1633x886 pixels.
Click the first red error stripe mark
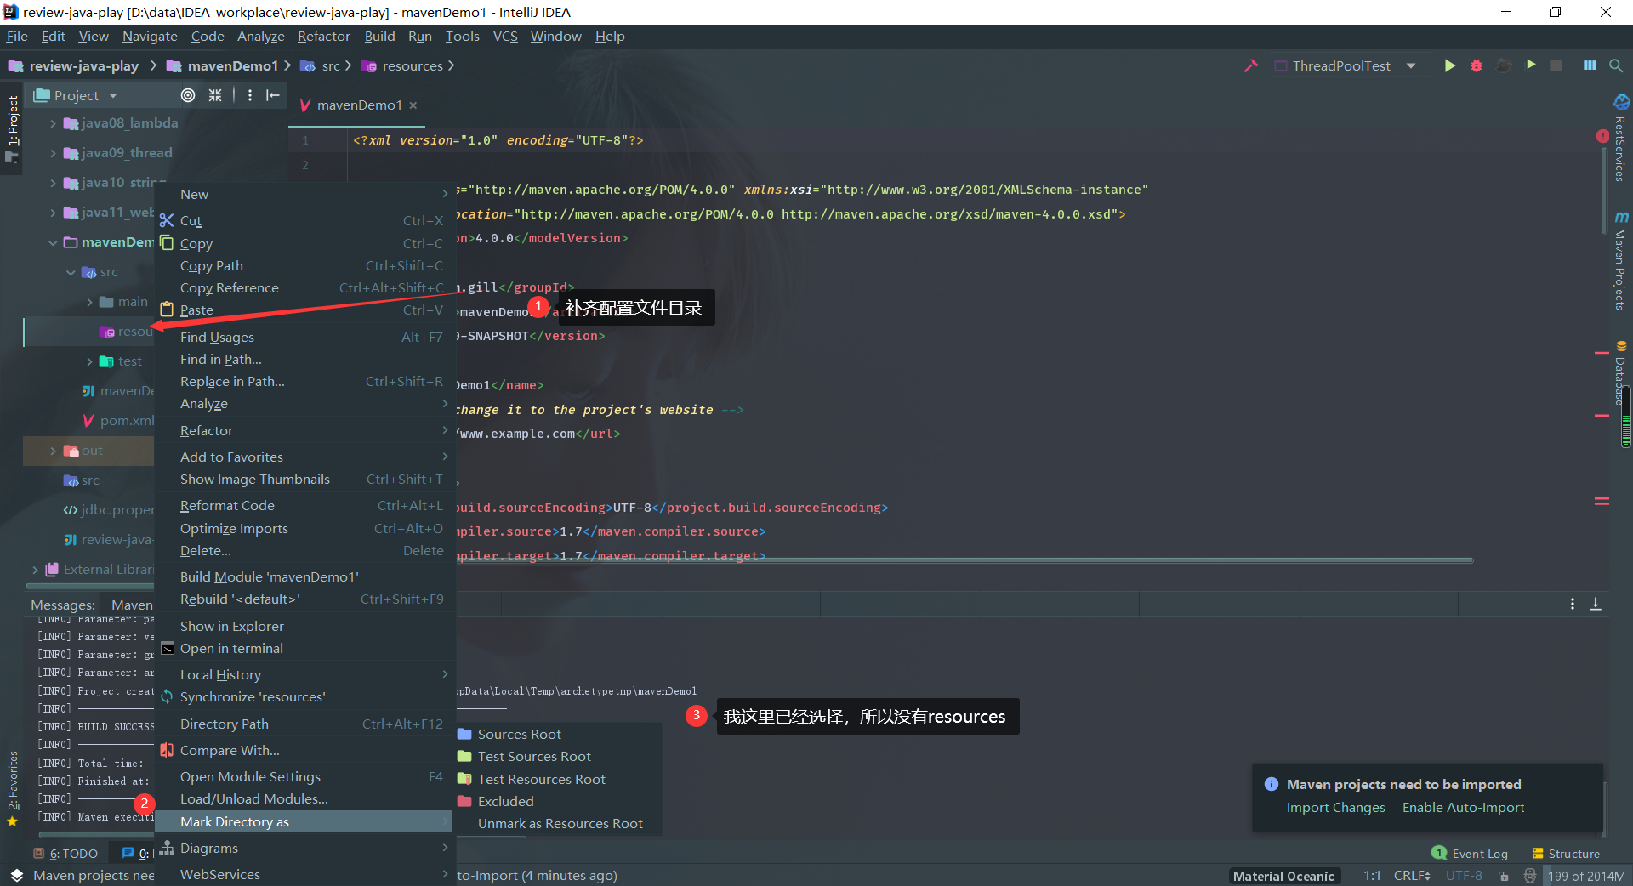[x=1602, y=352]
